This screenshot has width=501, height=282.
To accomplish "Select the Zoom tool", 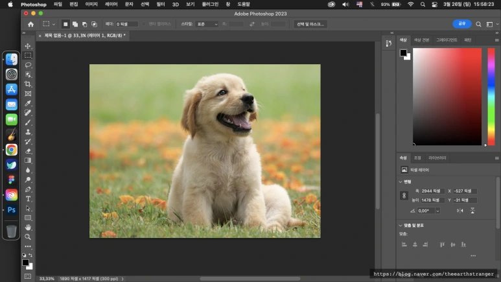I will pyautogui.click(x=28, y=237).
